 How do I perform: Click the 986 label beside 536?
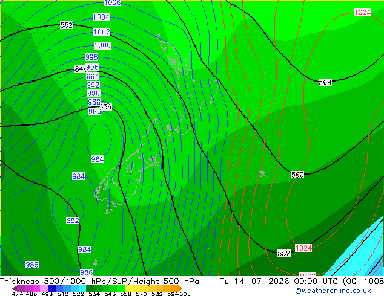click(x=94, y=111)
